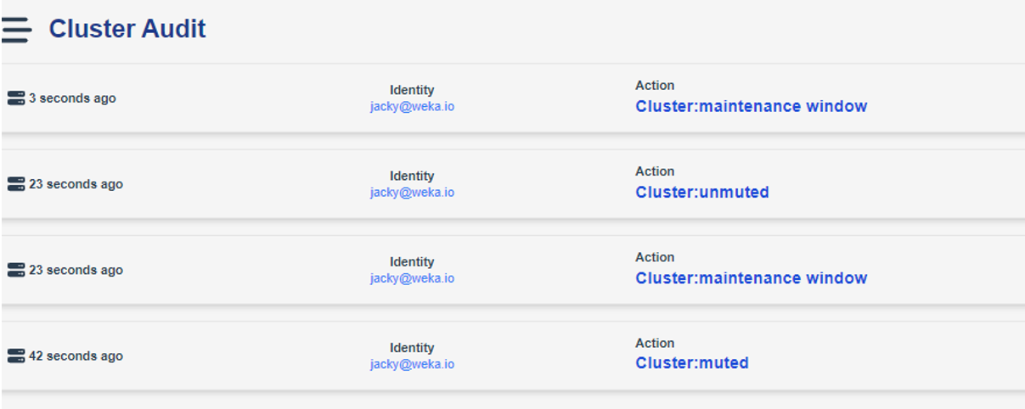Click jacky@weka.io in the 23-second maintenance window row
1025x409 pixels.
pyautogui.click(x=412, y=278)
